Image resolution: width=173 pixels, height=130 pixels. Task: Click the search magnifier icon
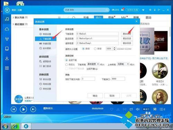point(107,10)
